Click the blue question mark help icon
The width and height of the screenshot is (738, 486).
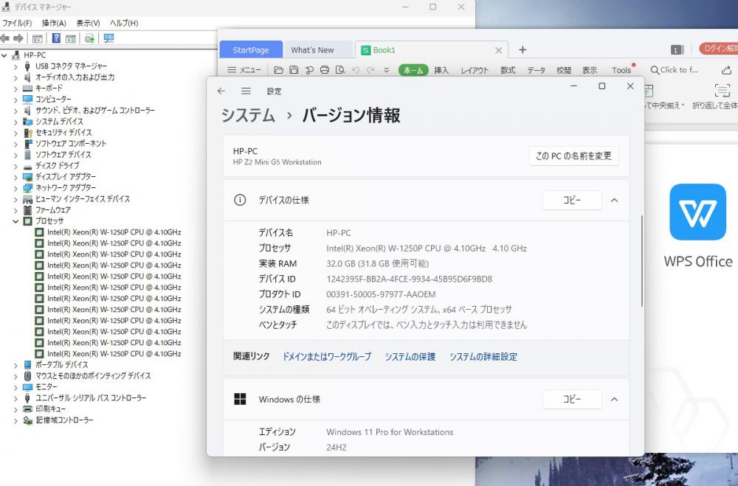56,38
